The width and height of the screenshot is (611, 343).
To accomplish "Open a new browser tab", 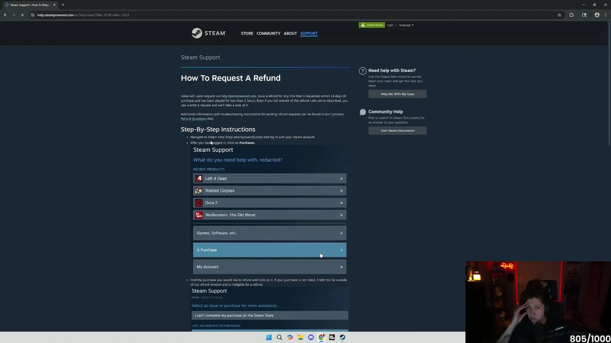I will [63, 5].
